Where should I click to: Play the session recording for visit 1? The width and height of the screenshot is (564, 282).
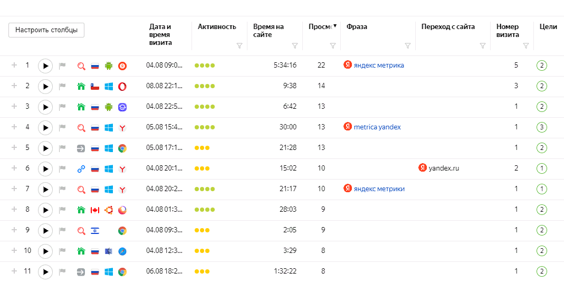tap(45, 66)
